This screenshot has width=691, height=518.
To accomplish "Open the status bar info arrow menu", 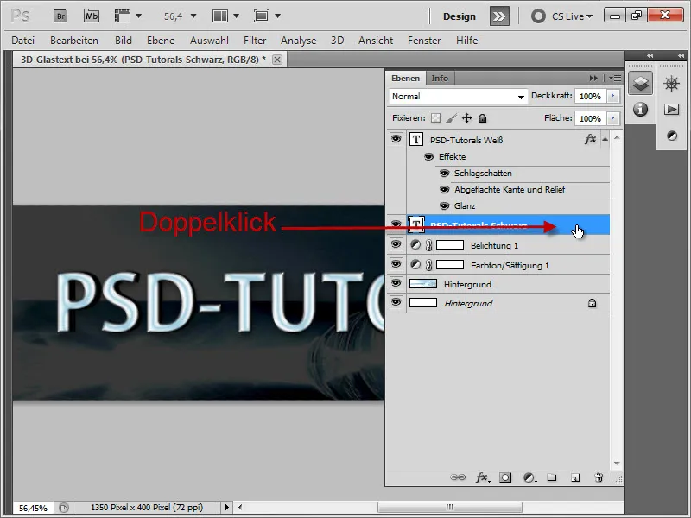I will click(x=226, y=508).
